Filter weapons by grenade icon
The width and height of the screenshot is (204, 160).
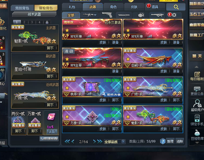click(x=141, y=15)
